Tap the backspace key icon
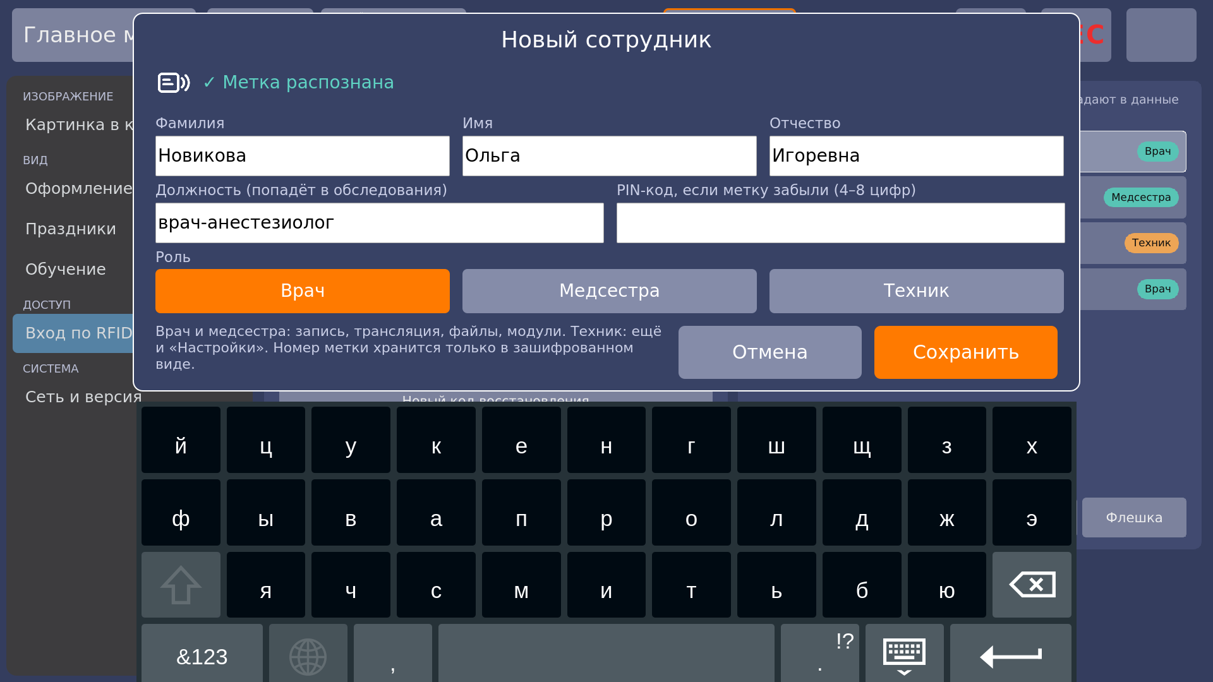Screen dimensions: 1213x682 point(1032,585)
